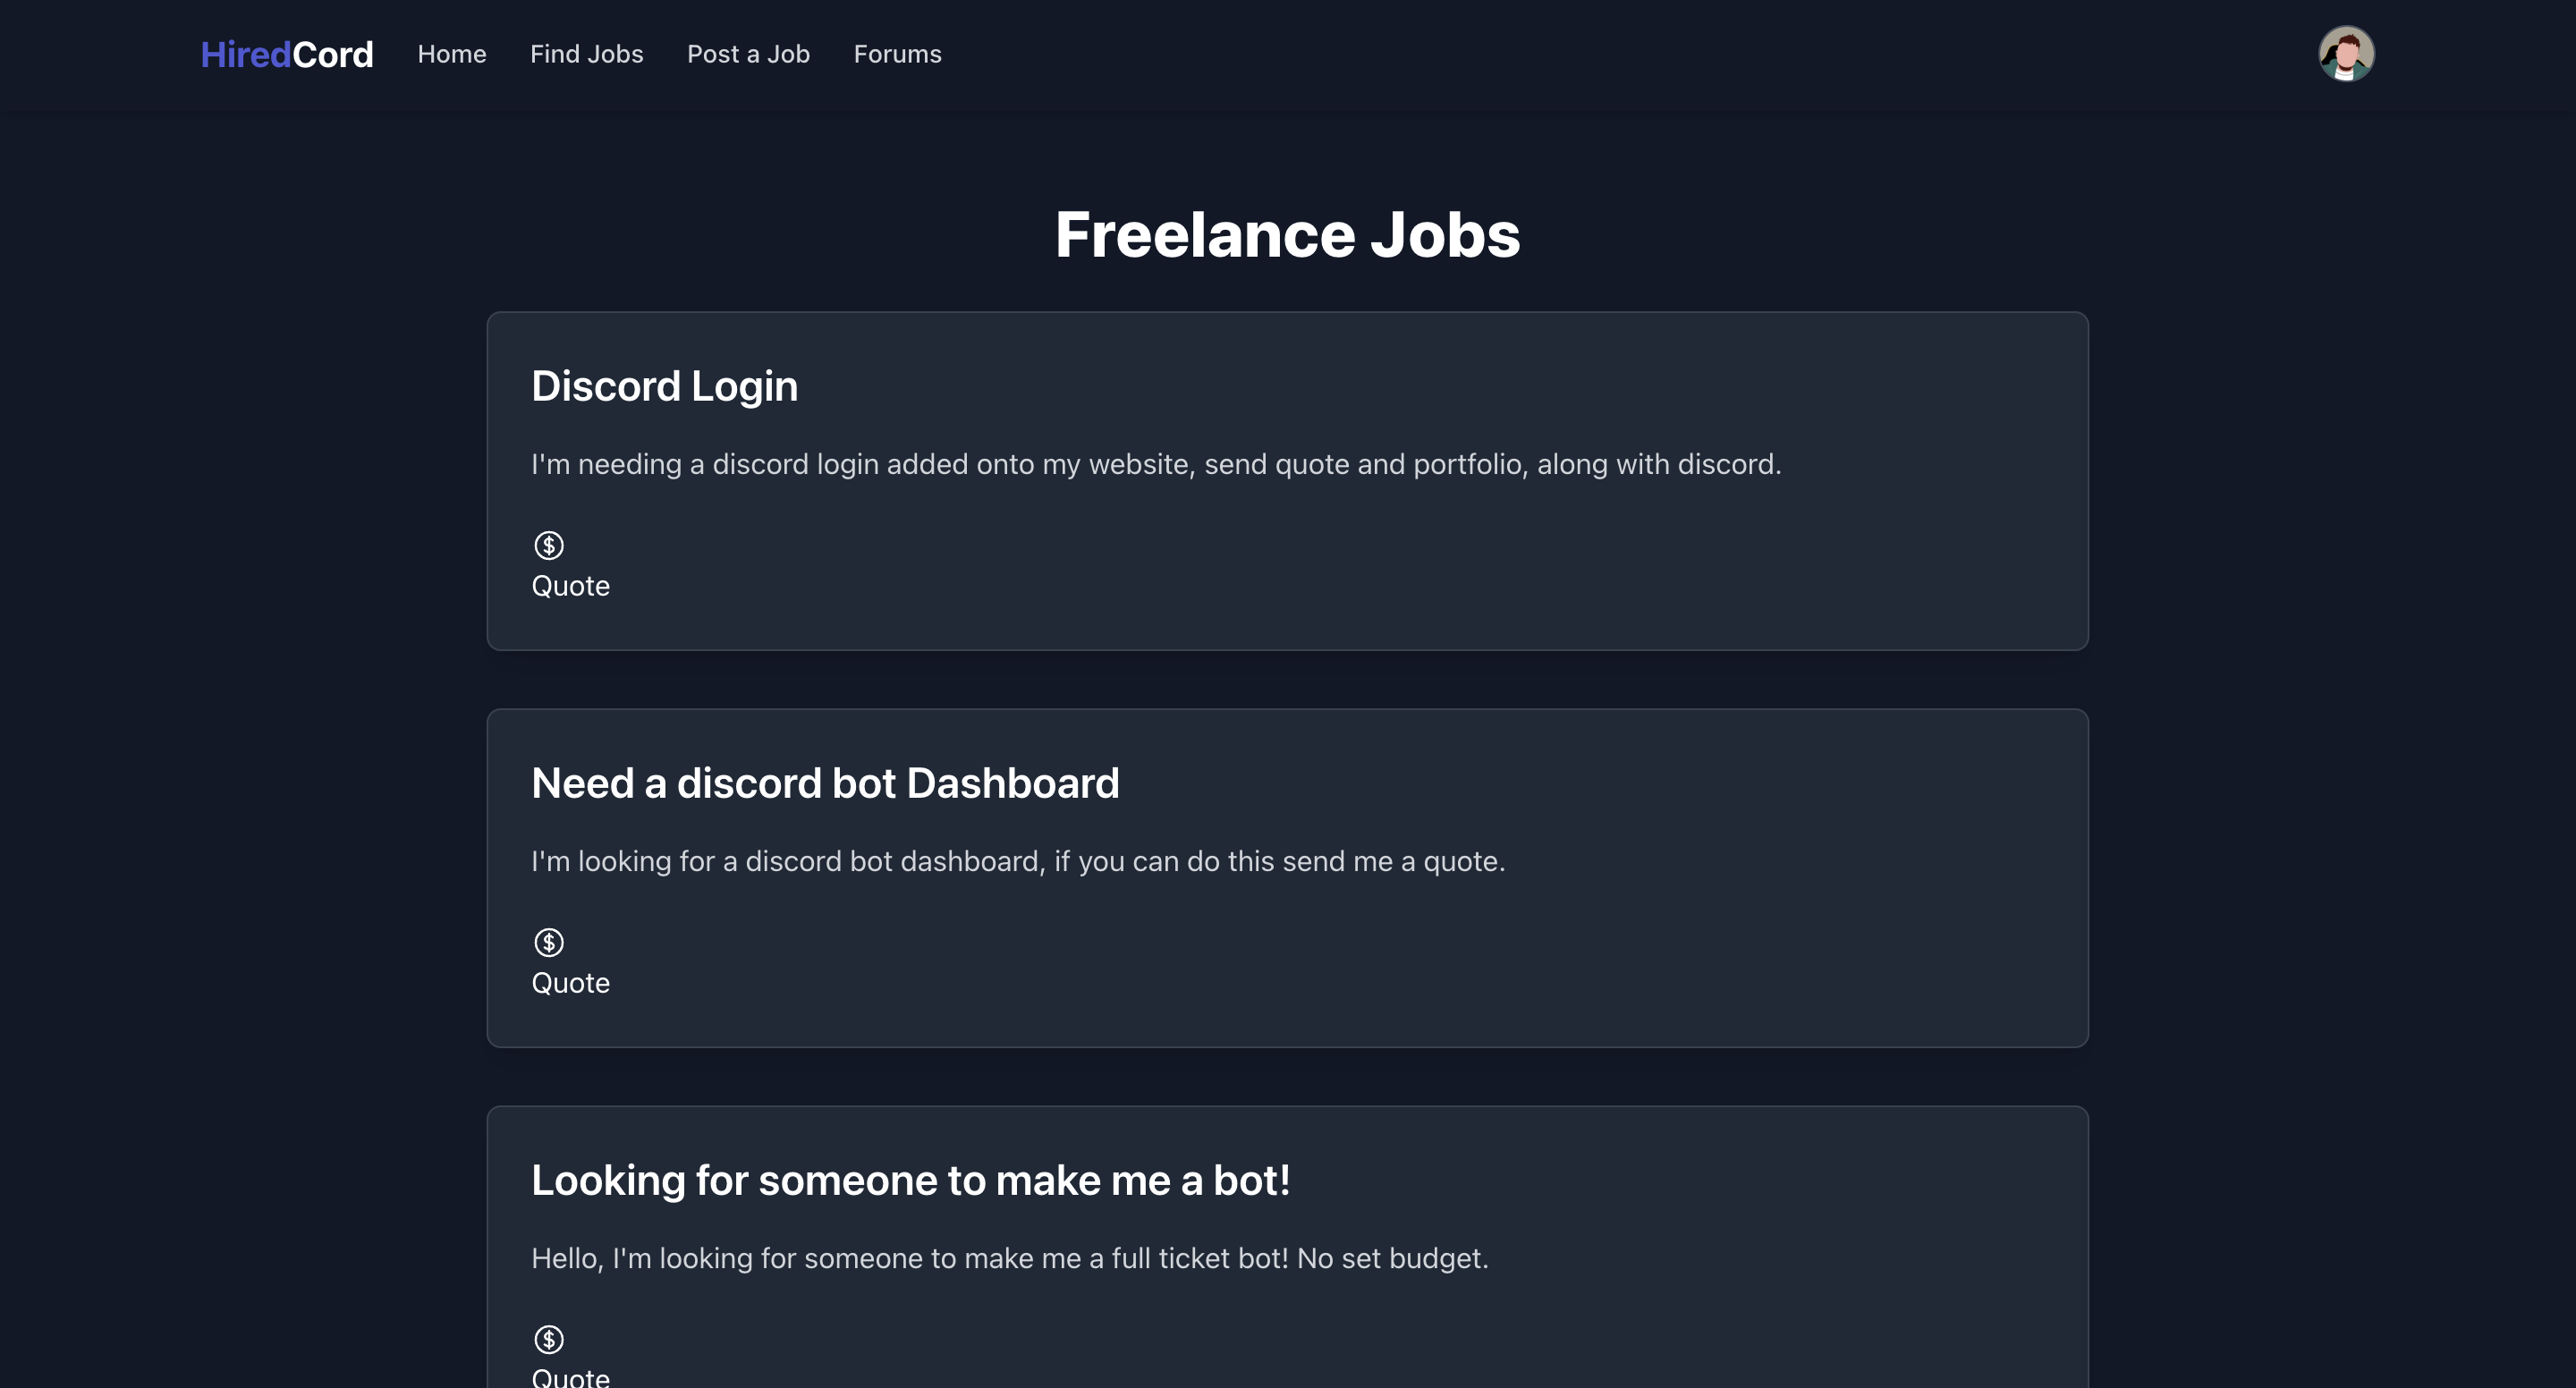
Task: Click the user profile avatar
Action: coord(2345,54)
